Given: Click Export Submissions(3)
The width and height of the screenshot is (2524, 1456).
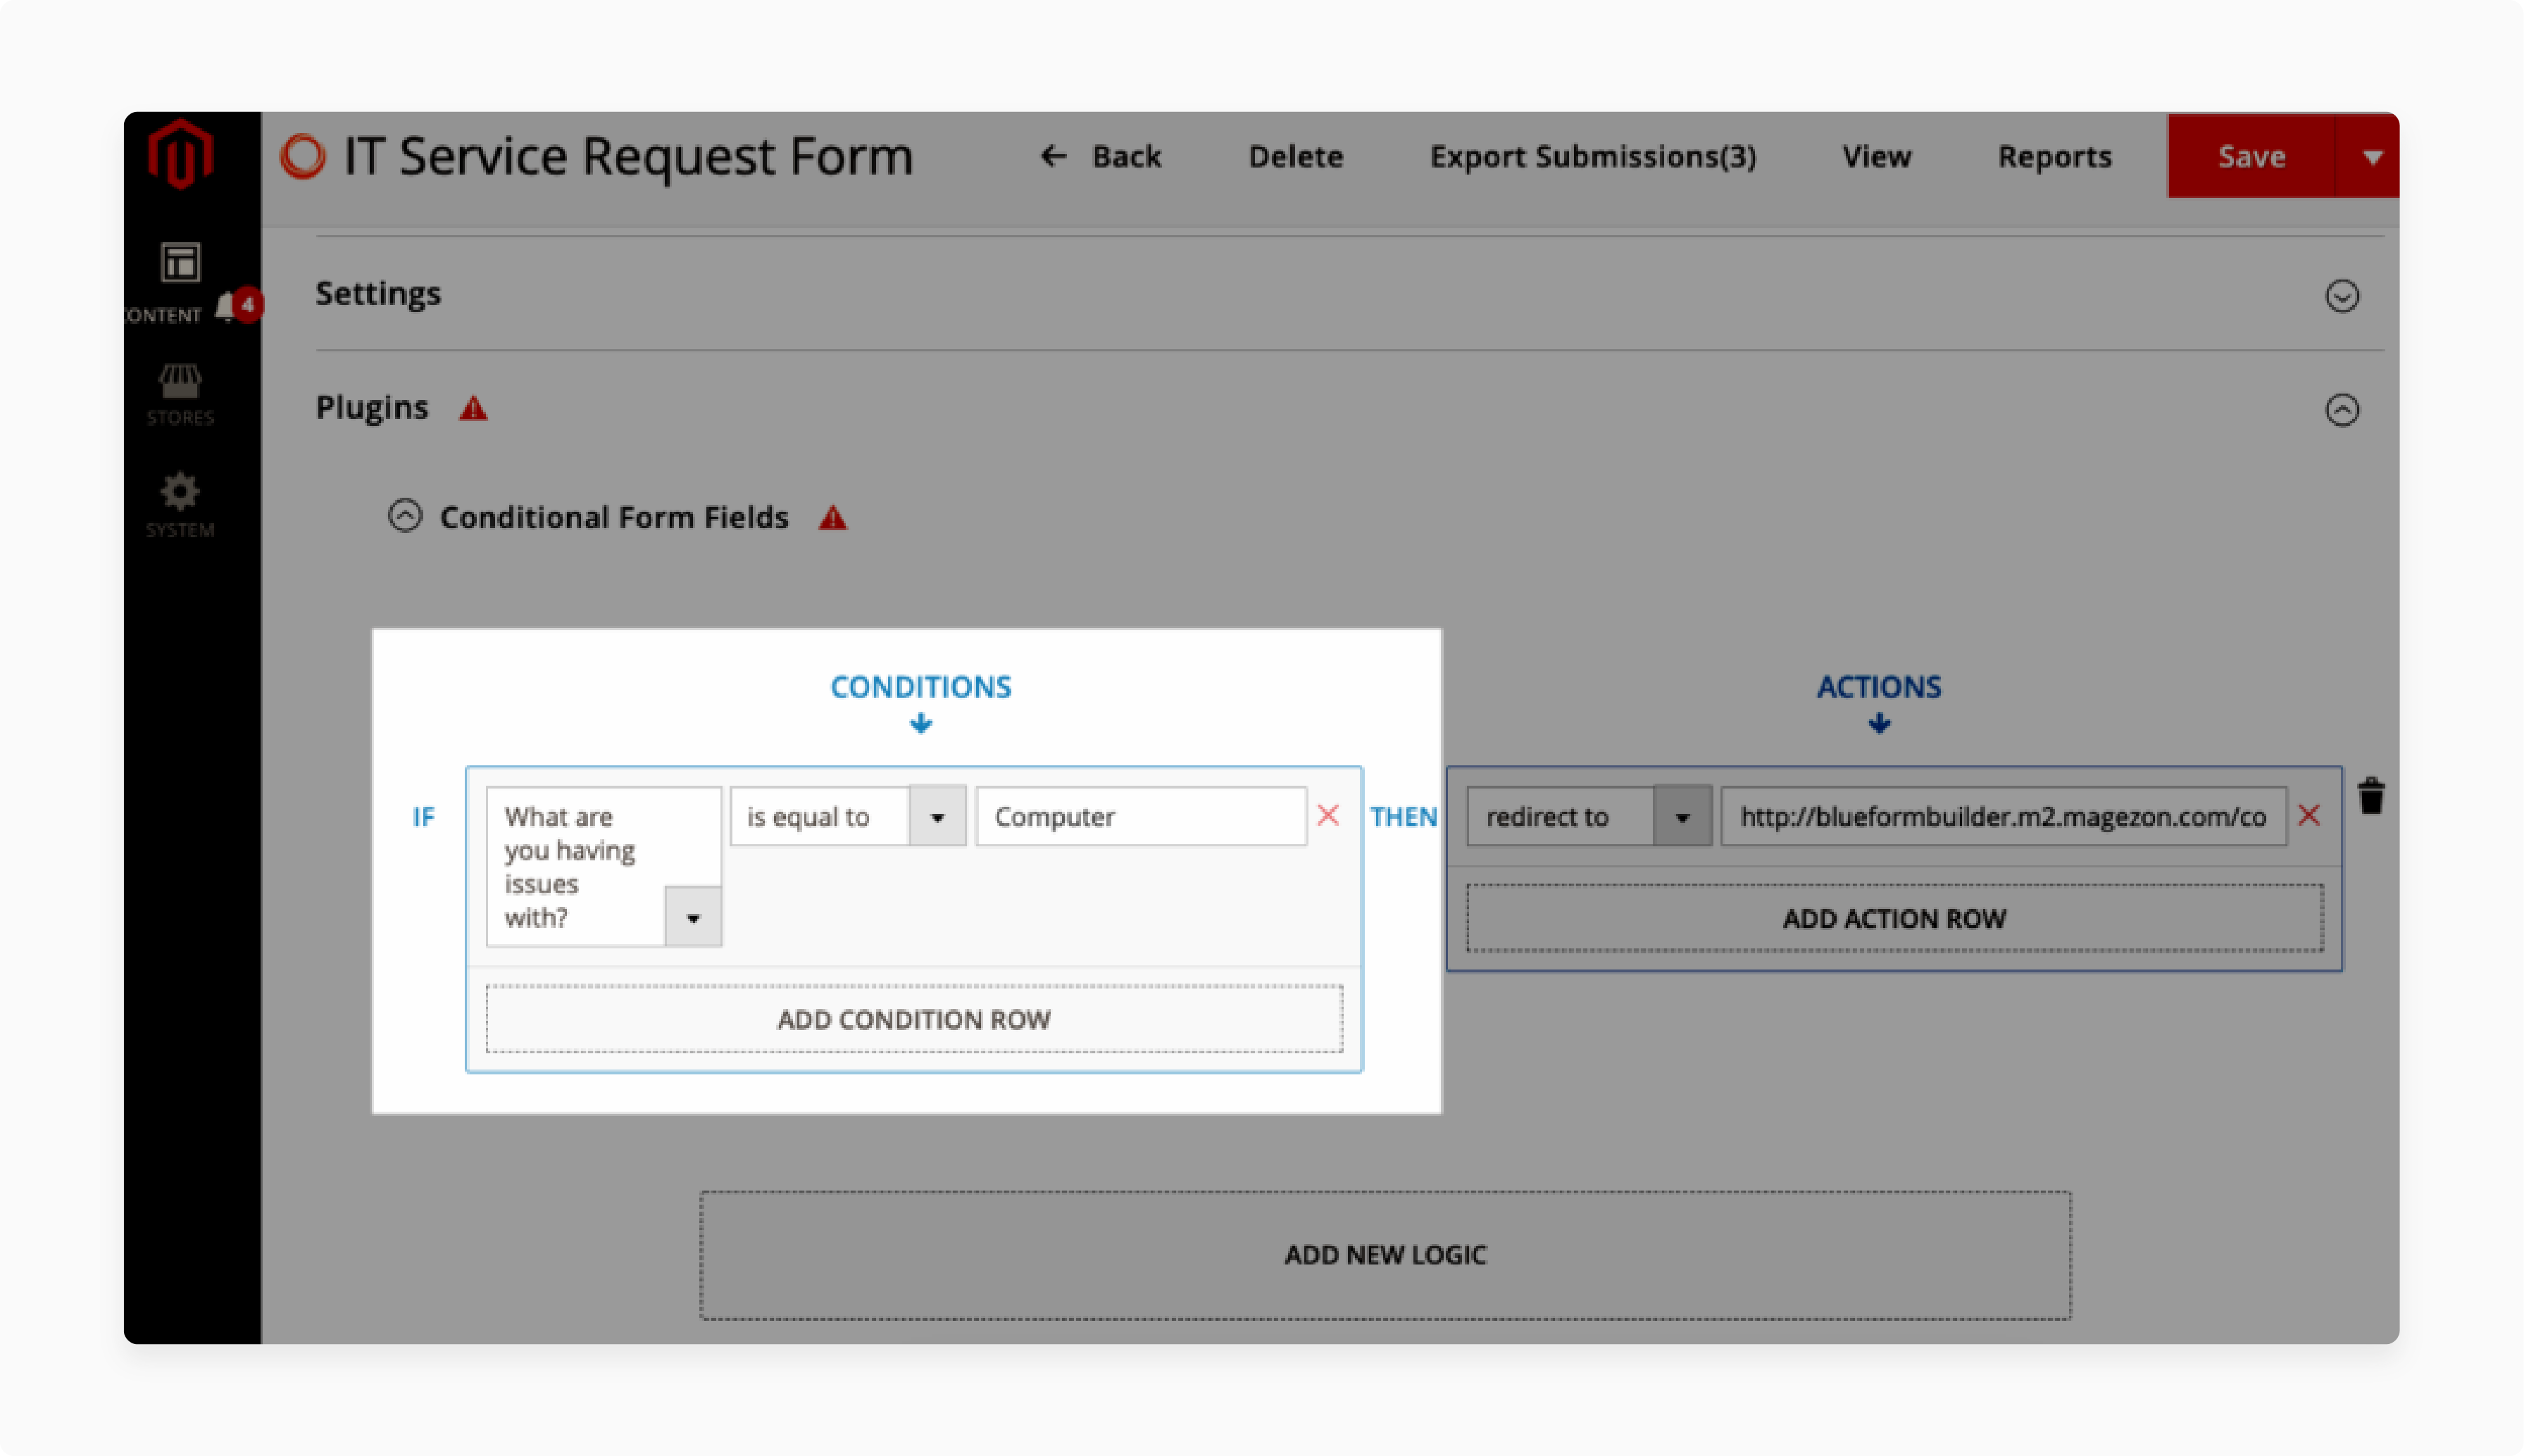Looking at the screenshot, I should (x=1593, y=156).
